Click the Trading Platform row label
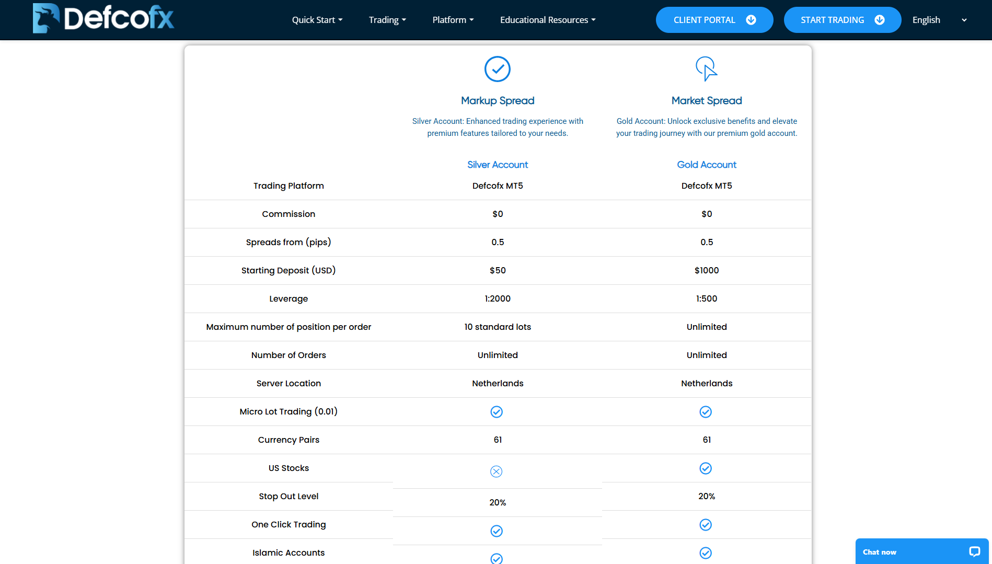992x564 pixels. [289, 186]
